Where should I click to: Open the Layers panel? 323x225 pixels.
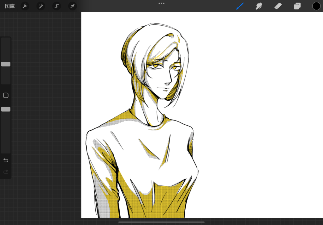pos(297,6)
